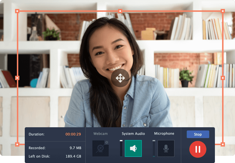Click the Stop recording button
Screen dimensions: 235x163
[x=198, y=134]
